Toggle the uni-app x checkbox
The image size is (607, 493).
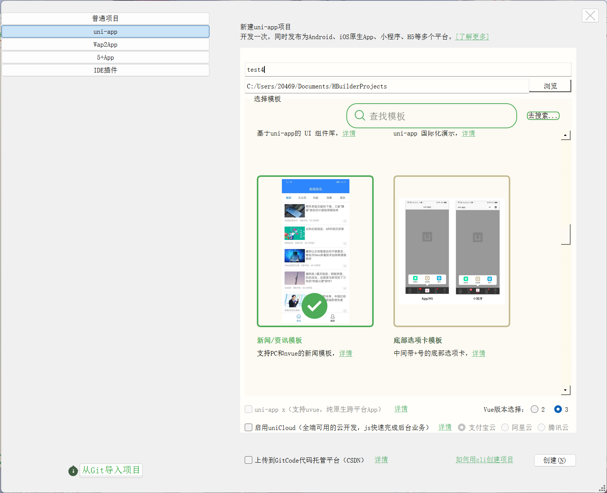pyautogui.click(x=248, y=409)
